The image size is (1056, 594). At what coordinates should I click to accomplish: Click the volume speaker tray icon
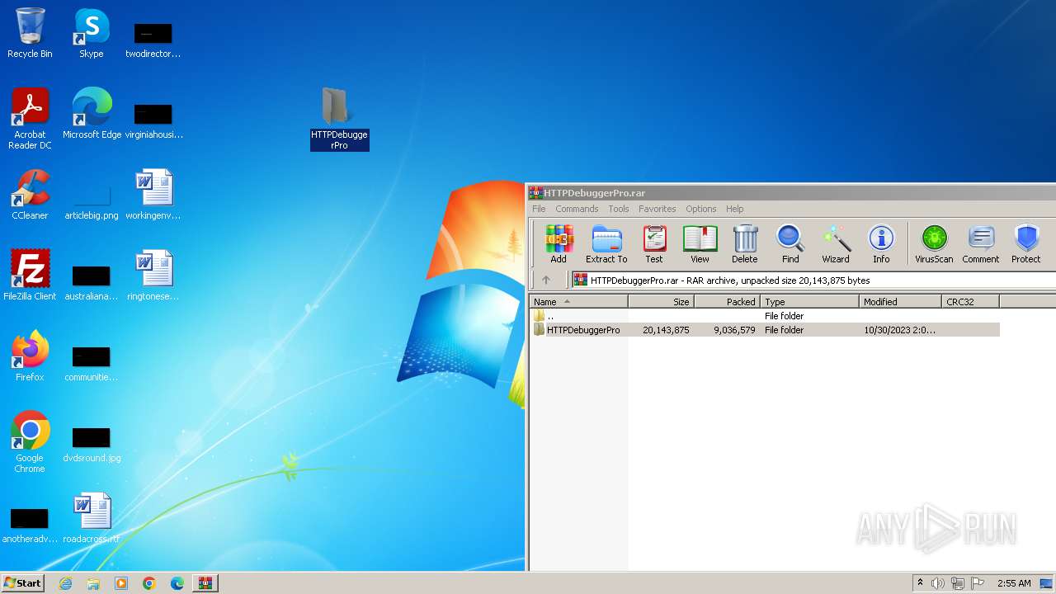point(938,583)
